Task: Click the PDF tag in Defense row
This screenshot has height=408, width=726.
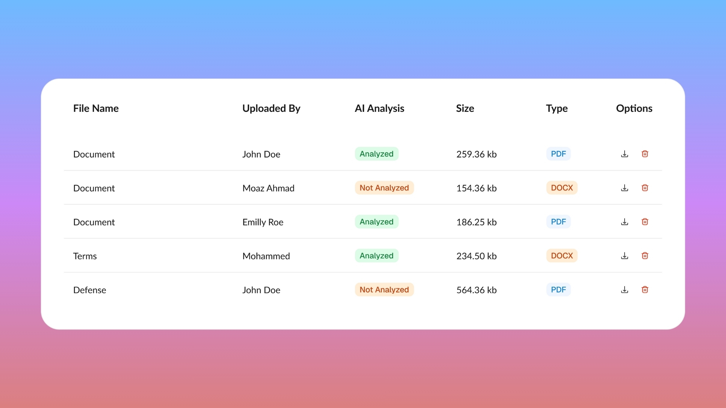Action: coord(558,290)
